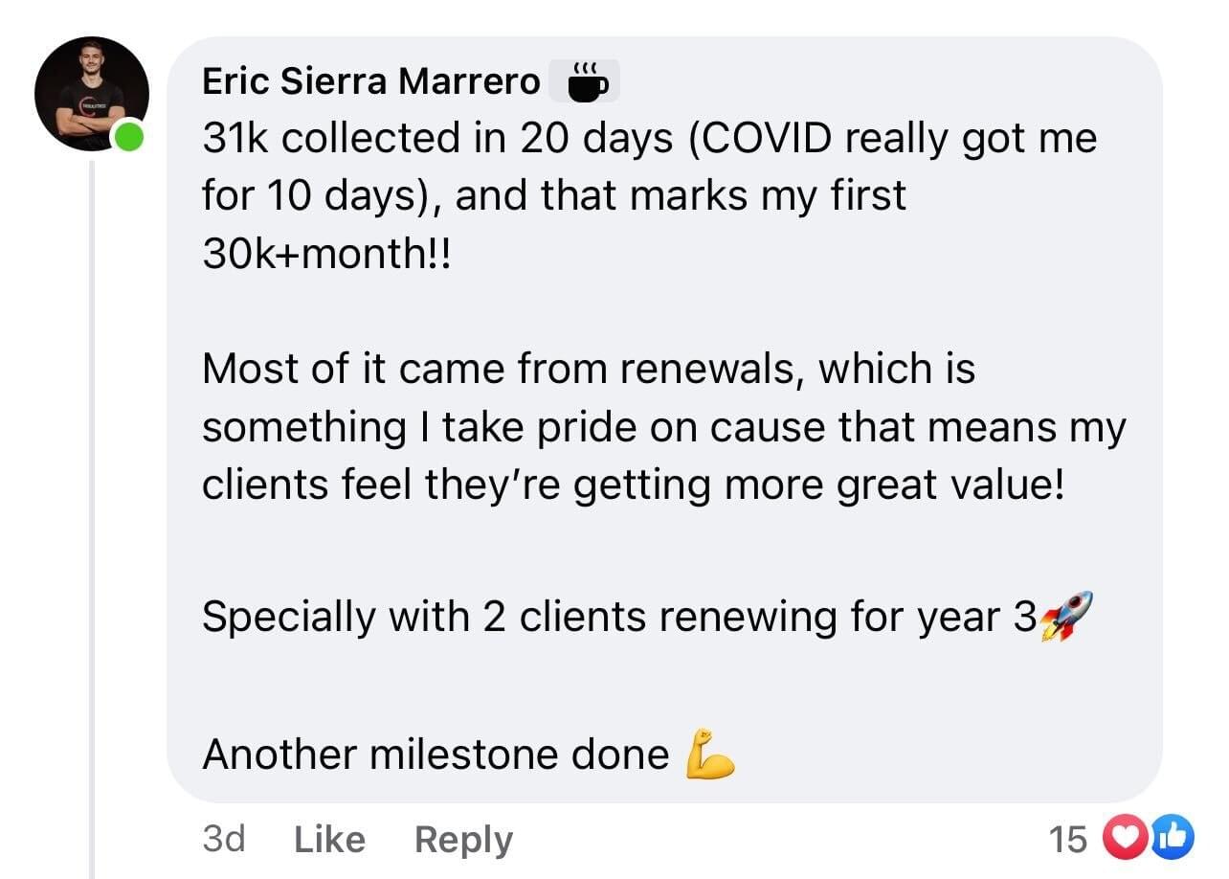Open Eric Sierra Marrero's profile picture

(92, 94)
